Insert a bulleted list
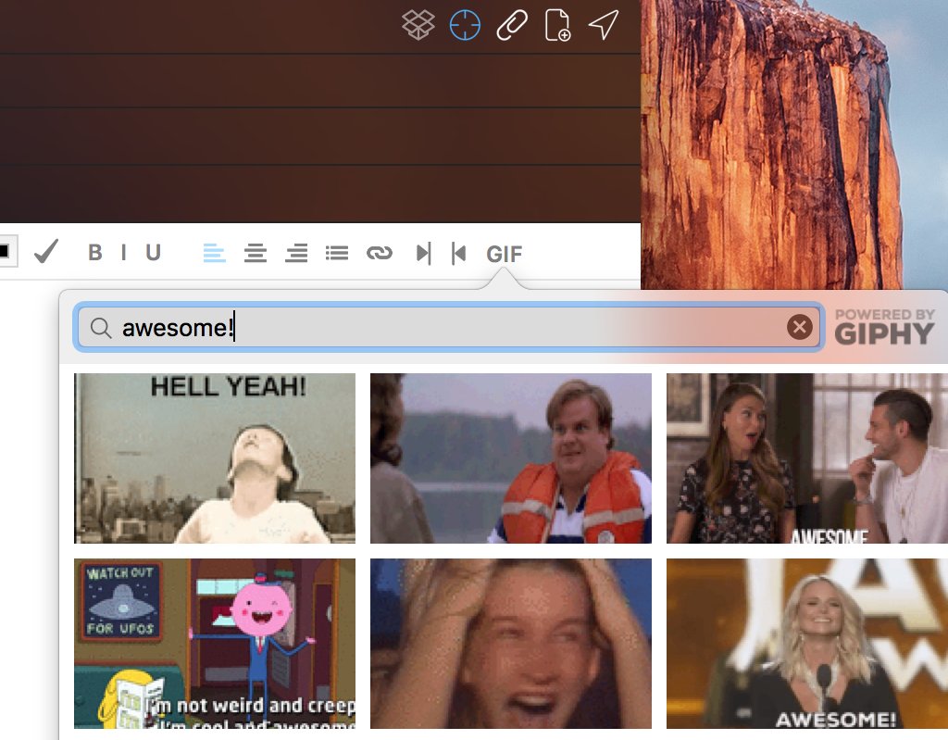The height and width of the screenshot is (740, 948). pos(337,253)
